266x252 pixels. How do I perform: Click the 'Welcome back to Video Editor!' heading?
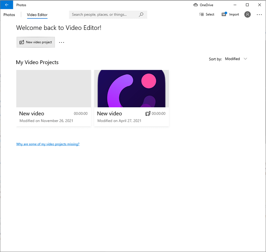point(59,28)
